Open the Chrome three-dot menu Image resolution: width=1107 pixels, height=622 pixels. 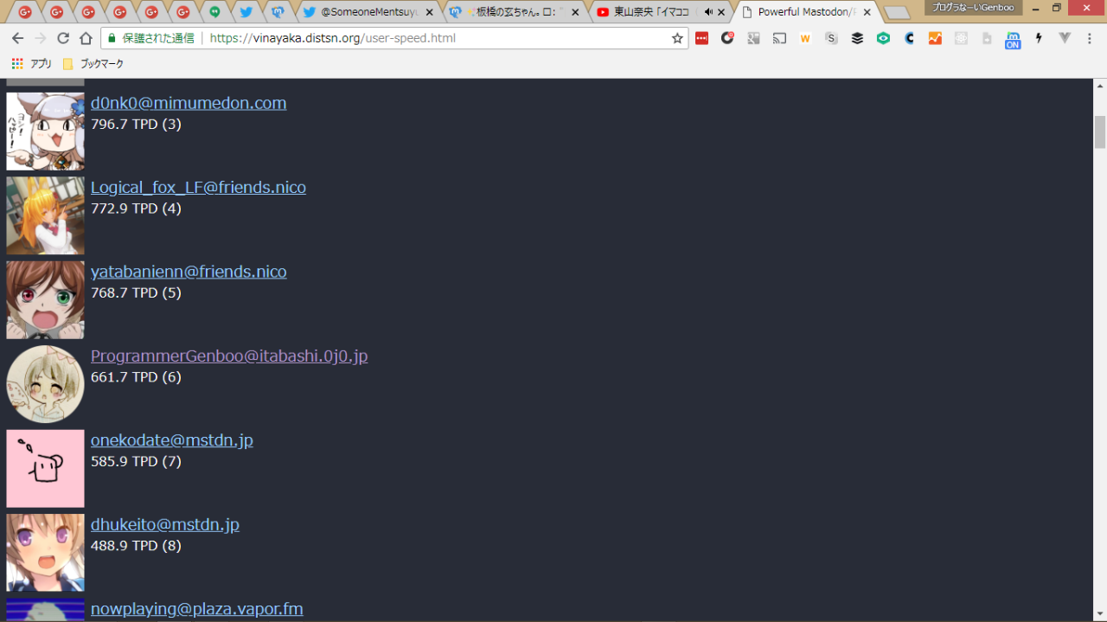1091,38
